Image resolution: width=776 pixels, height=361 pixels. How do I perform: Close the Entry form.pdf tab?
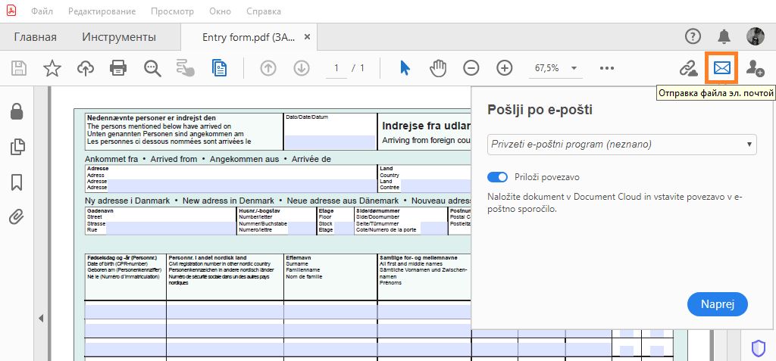coord(308,37)
